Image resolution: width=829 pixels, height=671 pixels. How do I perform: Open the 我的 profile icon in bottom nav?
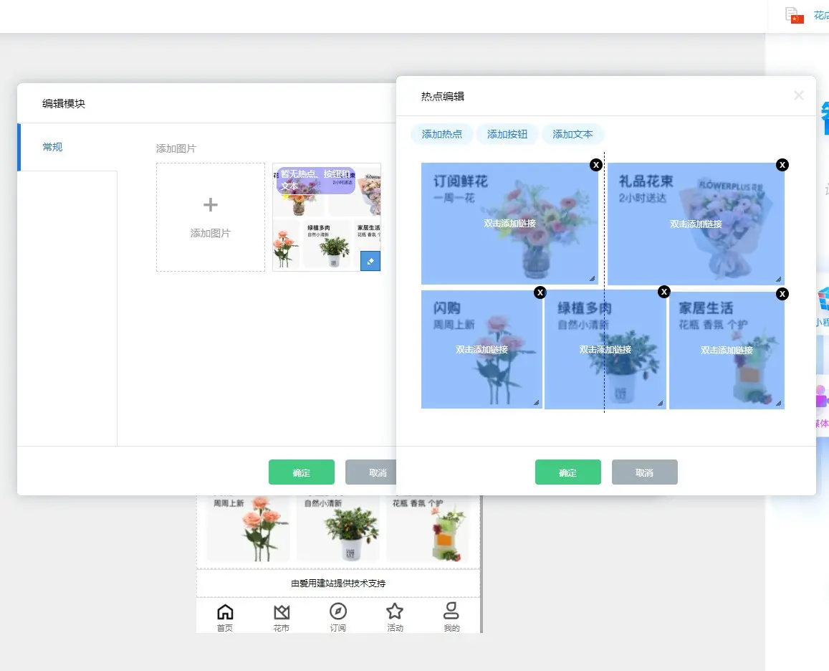[451, 611]
